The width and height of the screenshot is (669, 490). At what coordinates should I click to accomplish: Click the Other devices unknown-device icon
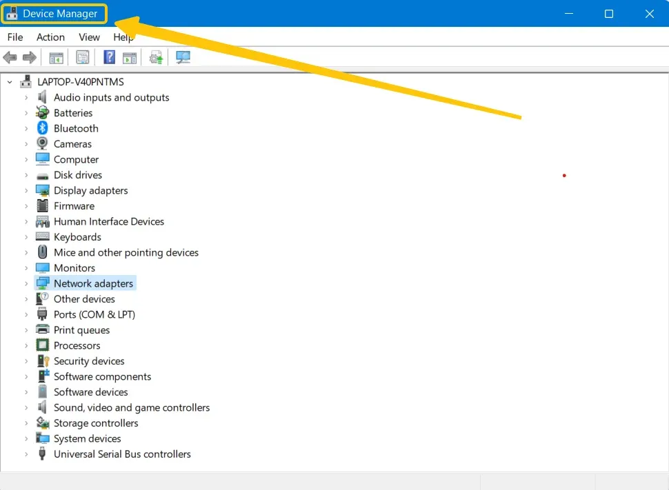(42, 298)
